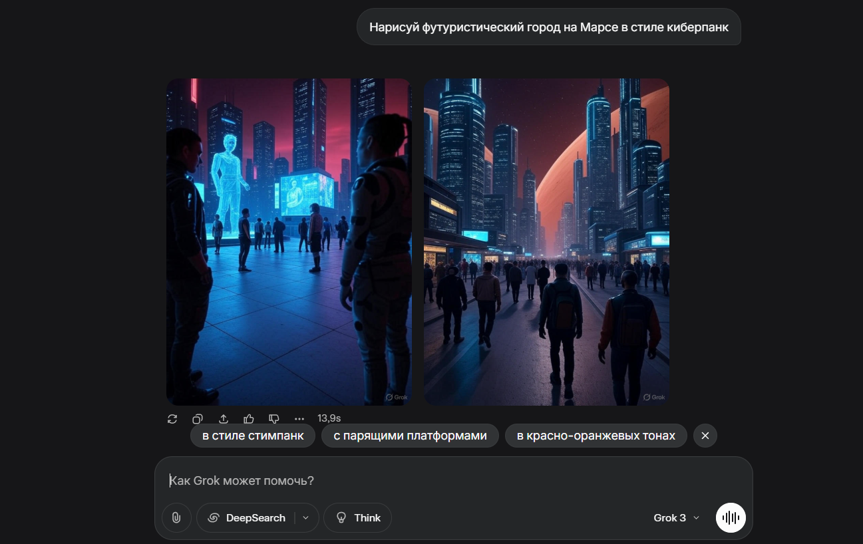Expand the DeepSearch dropdown arrow
The height and width of the screenshot is (544, 863).
pos(306,517)
